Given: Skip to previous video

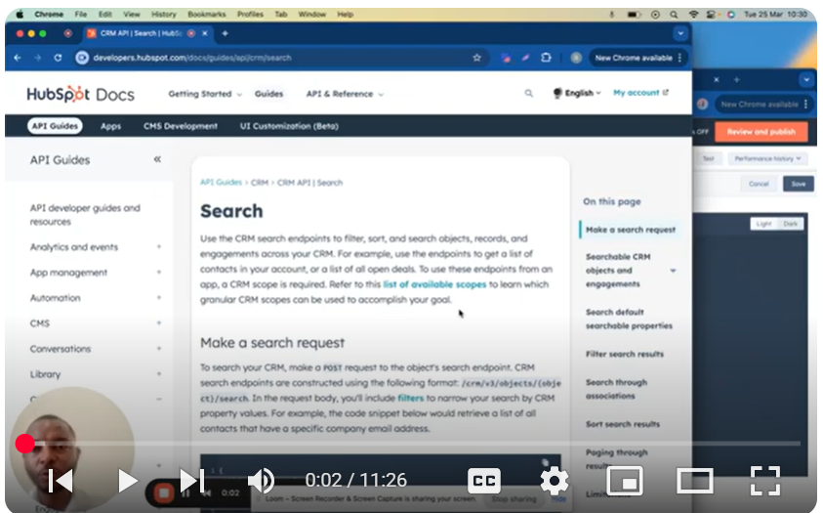Looking at the screenshot, I should tap(61, 481).
